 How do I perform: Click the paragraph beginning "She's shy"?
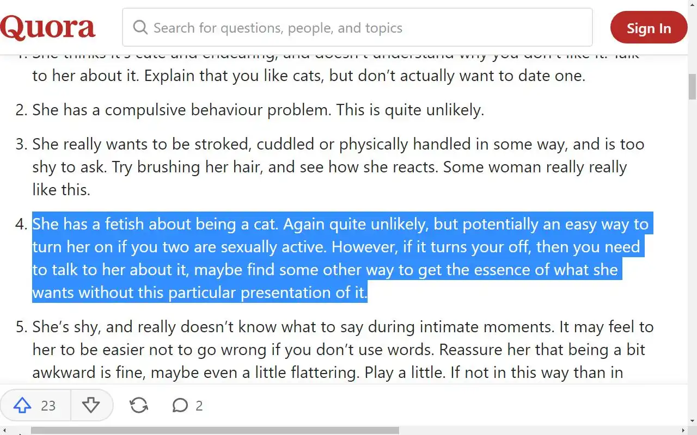[343, 350]
